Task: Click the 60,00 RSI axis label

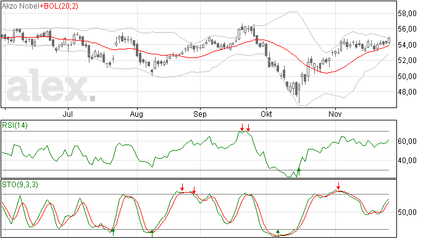Action: 407,141
